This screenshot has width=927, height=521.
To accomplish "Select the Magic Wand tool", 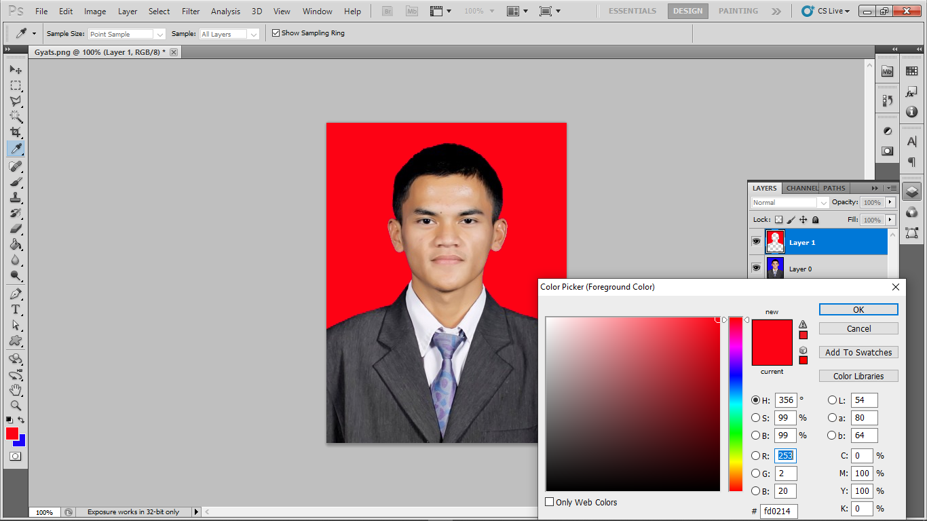I will pyautogui.click(x=16, y=117).
